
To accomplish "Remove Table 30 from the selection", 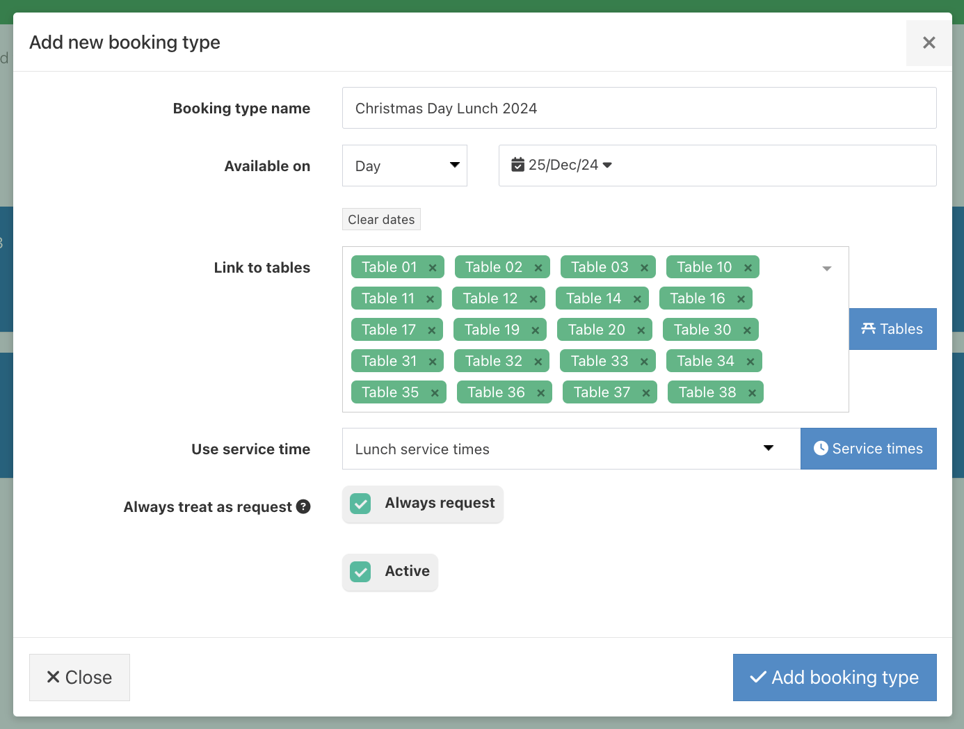I will 747,329.
